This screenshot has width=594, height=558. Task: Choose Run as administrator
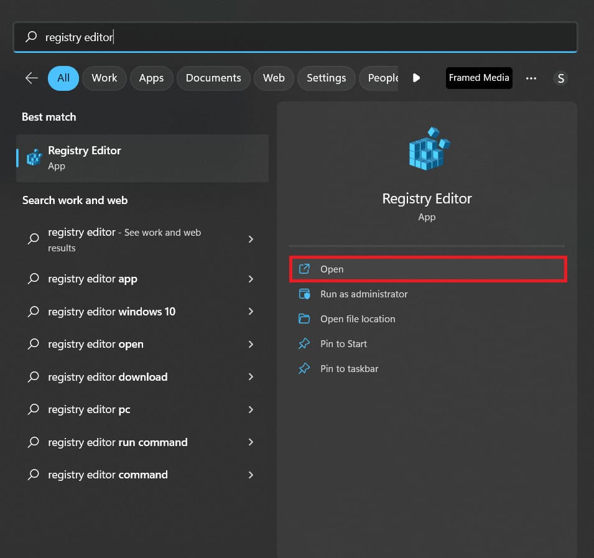[x=428, y=294]
